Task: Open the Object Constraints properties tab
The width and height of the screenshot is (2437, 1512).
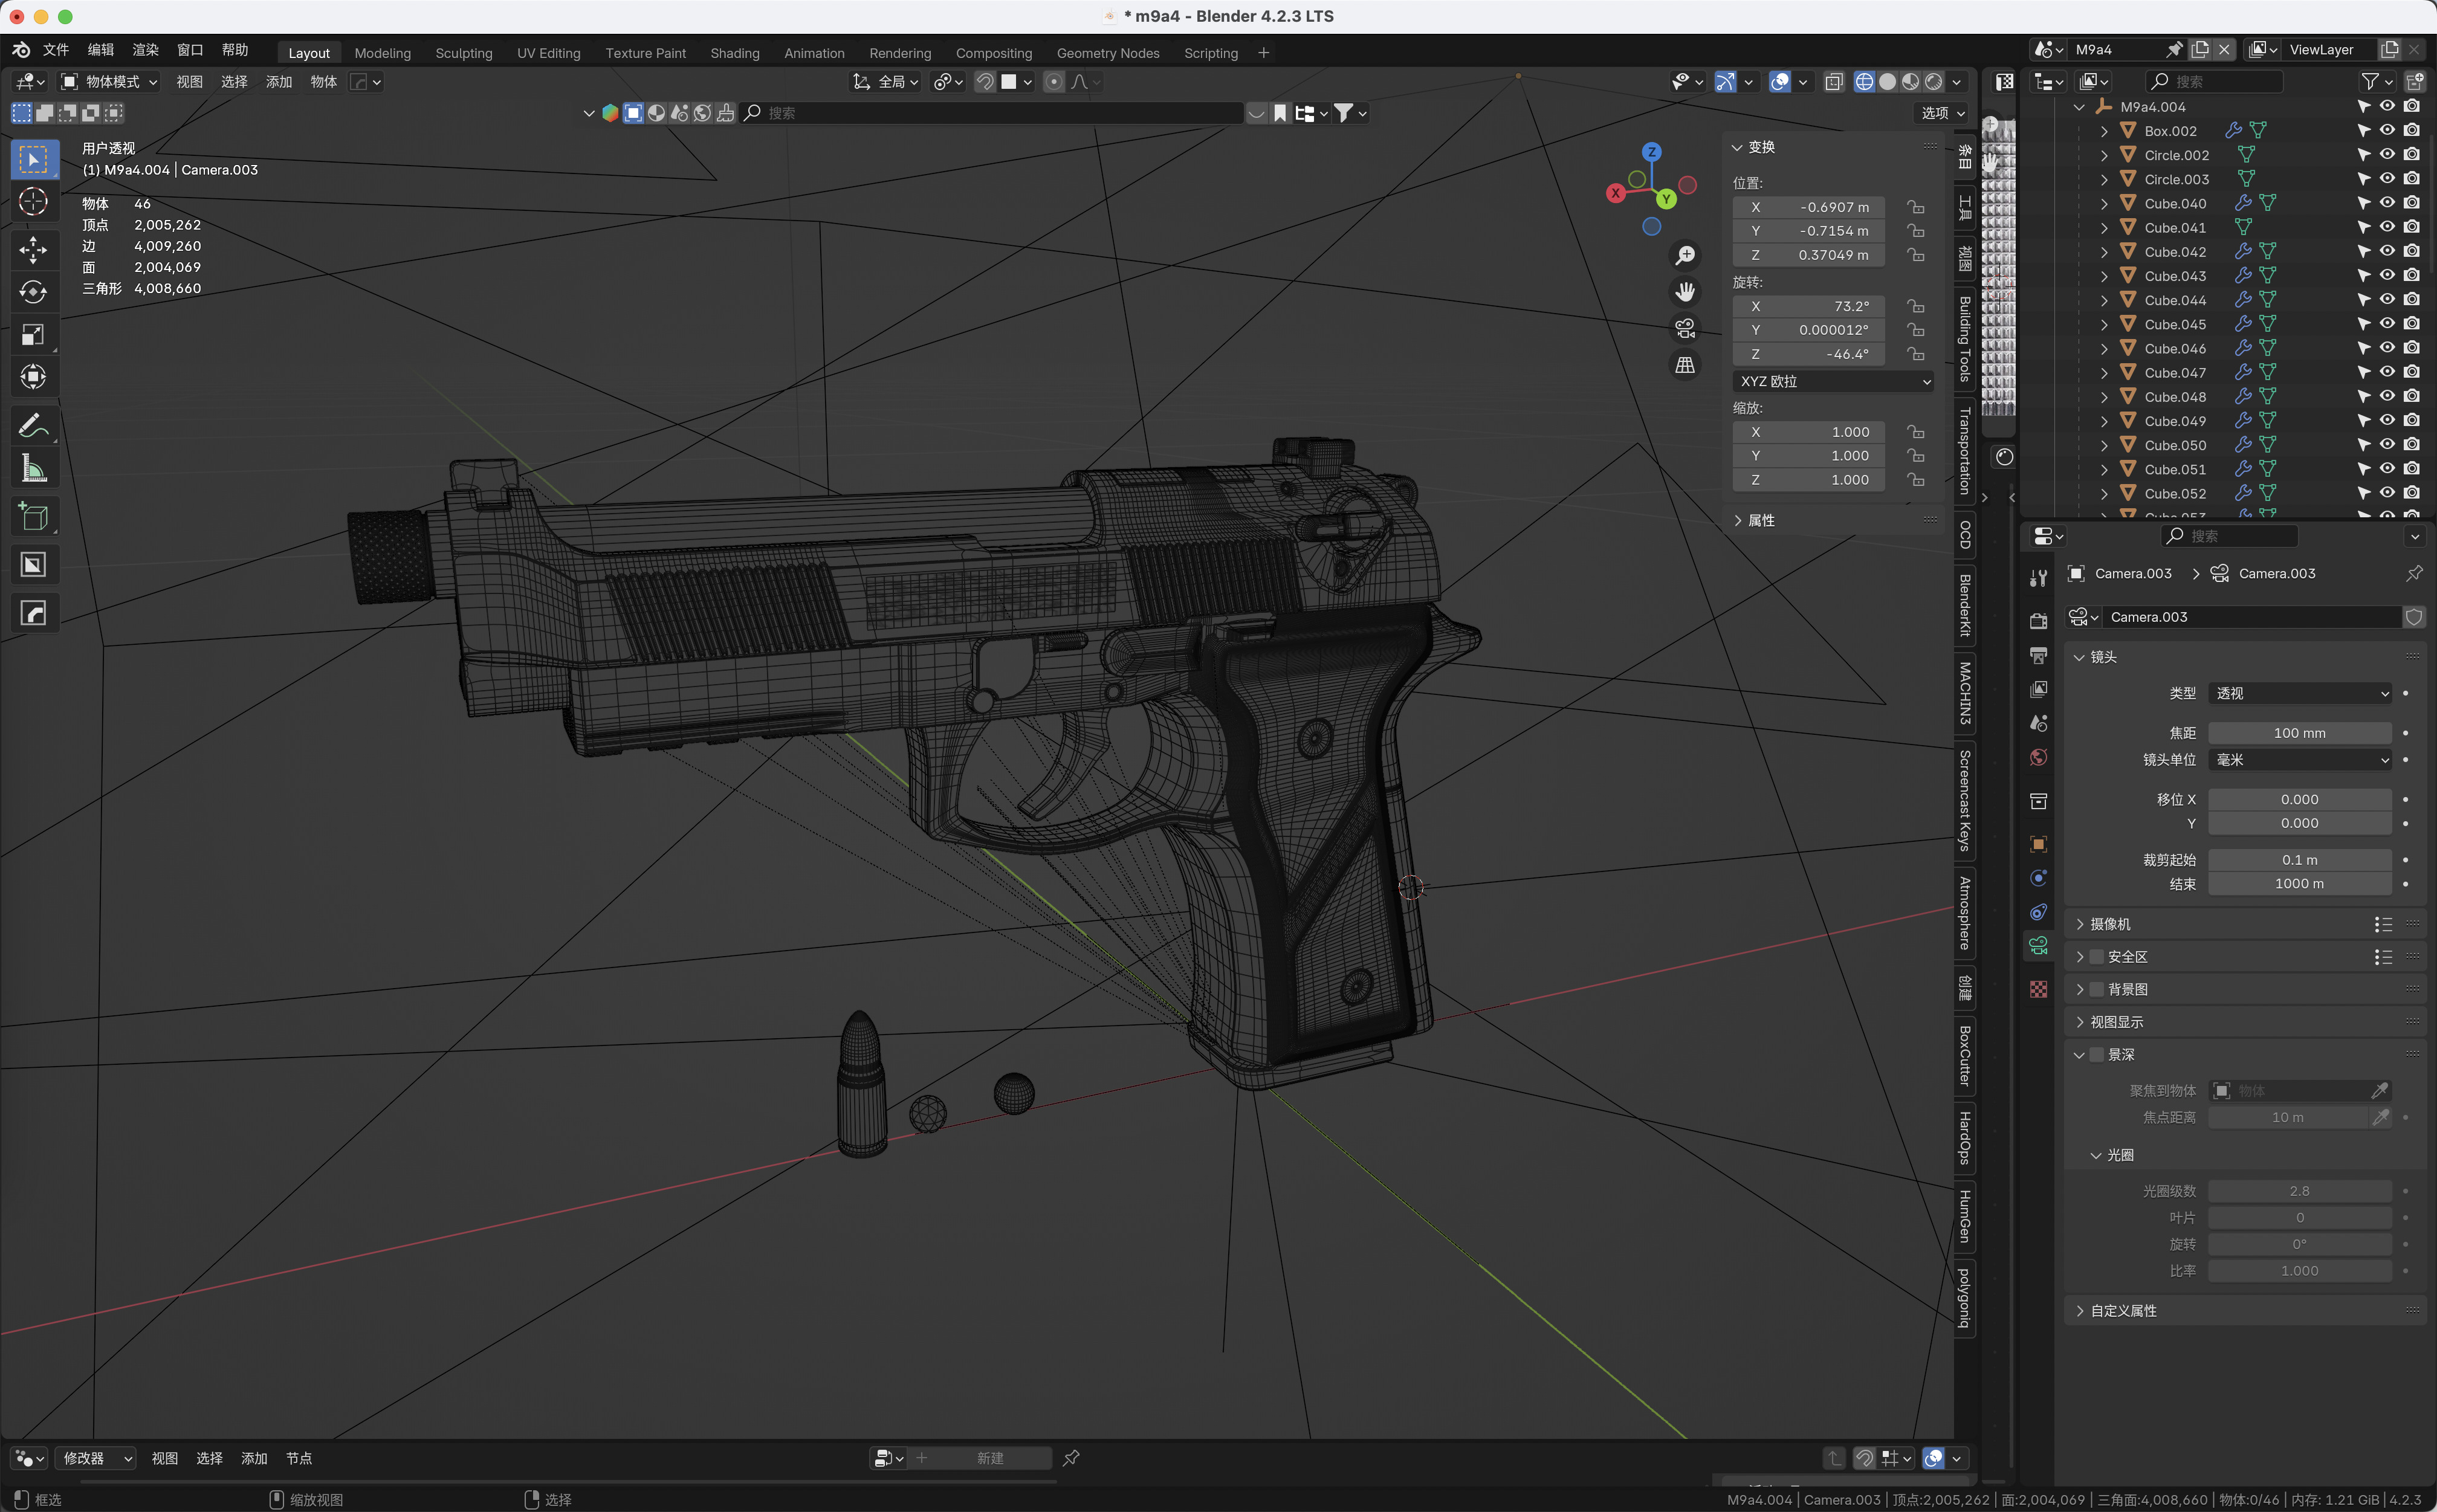Action: click(2038, 912)
